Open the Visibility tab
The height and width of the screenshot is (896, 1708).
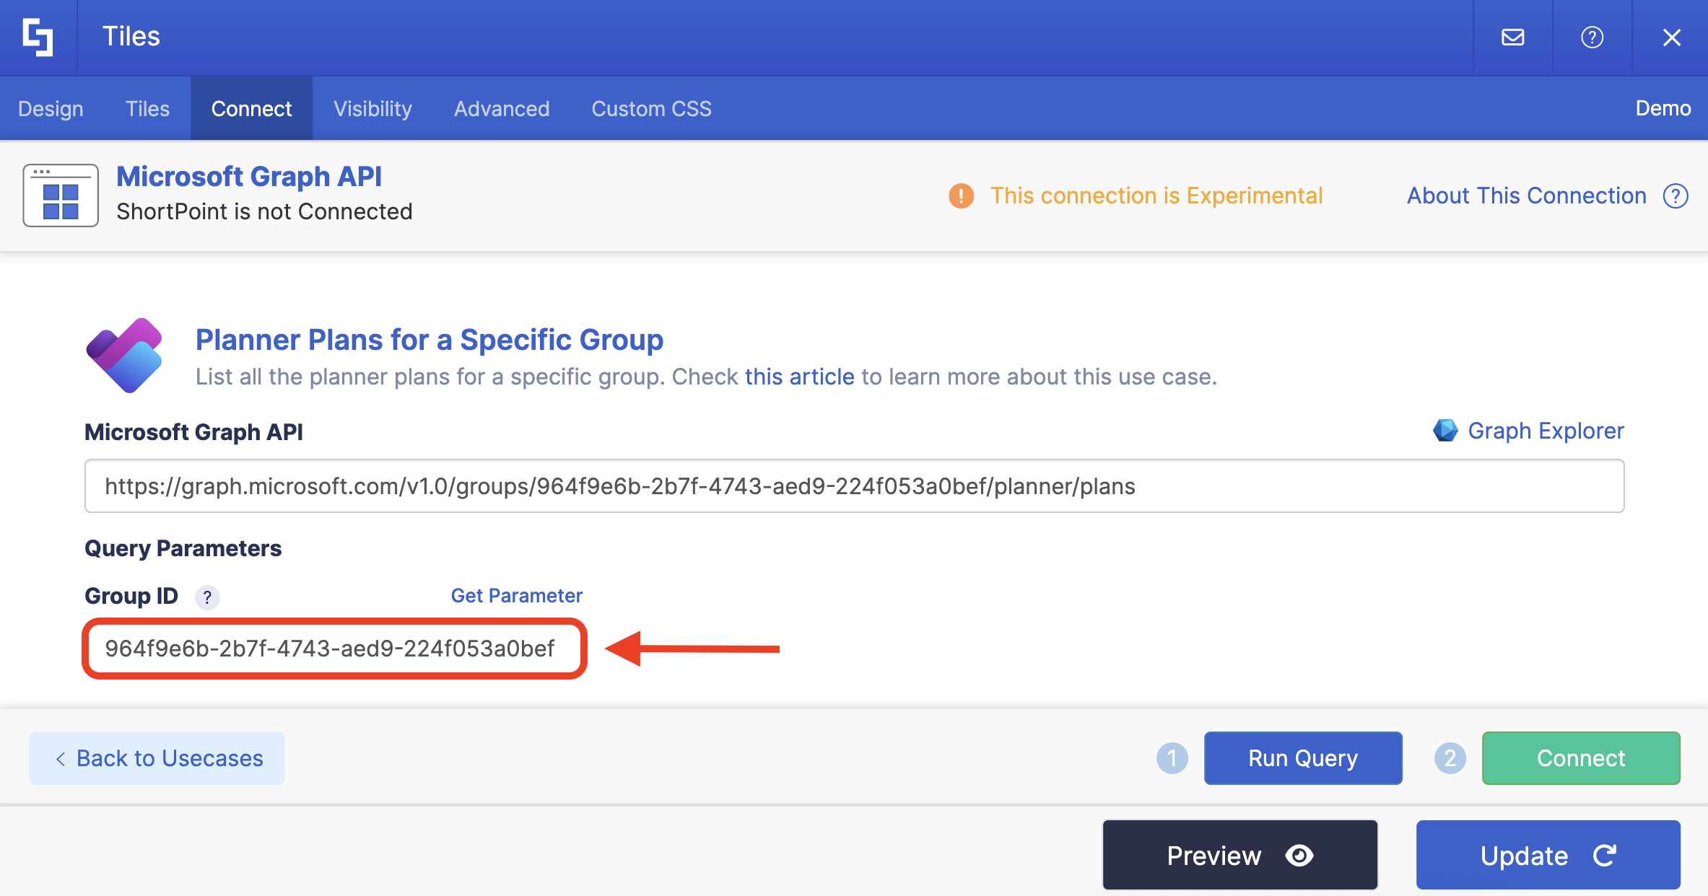pos(372,108)
